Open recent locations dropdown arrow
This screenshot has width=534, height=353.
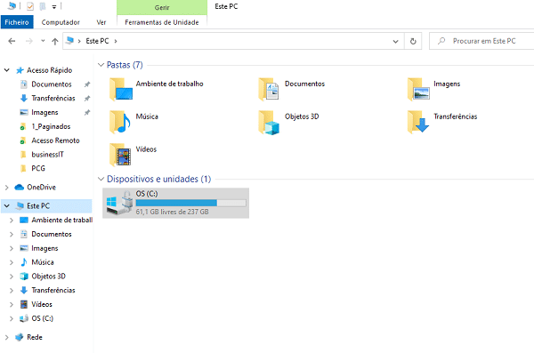pyautogui.click(x=43, y=41)
